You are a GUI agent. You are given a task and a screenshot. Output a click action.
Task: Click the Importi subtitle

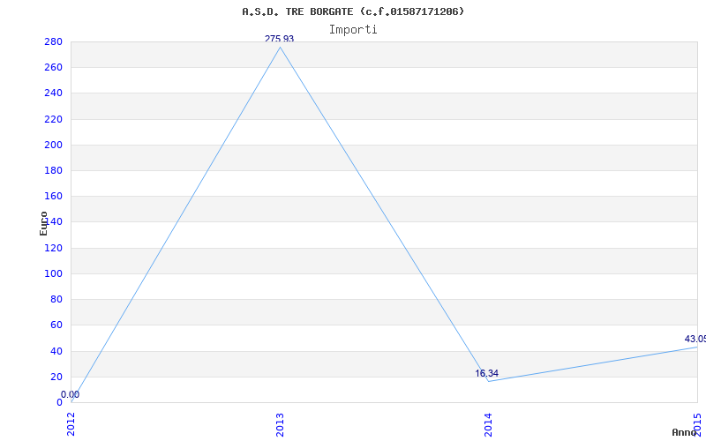click(353, 30)
